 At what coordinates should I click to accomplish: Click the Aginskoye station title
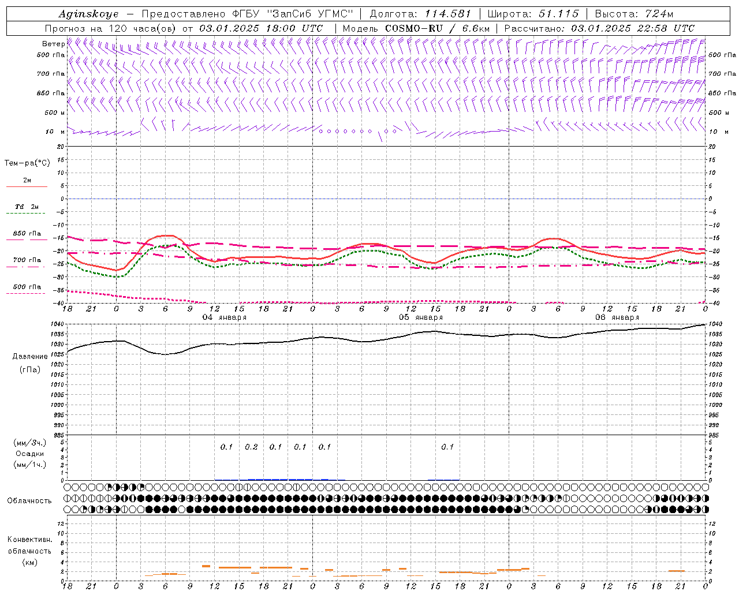(88, 14)
